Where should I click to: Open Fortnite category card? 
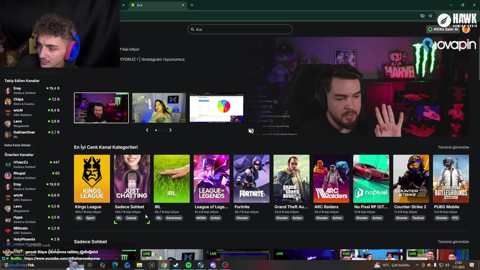251,179
